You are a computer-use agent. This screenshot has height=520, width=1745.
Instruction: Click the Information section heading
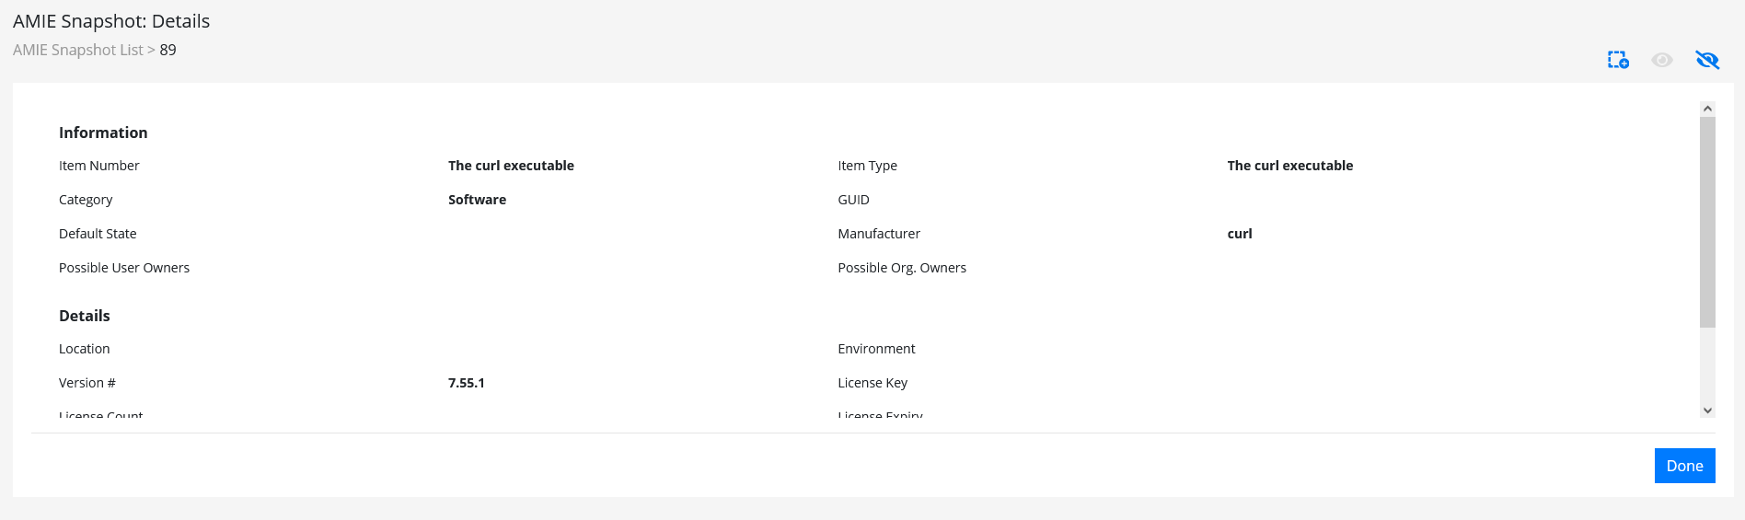coord(103,133)
